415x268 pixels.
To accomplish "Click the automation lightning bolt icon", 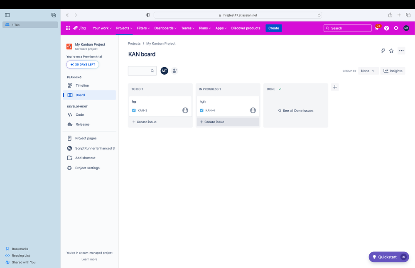I will click(x=383, y=51).
